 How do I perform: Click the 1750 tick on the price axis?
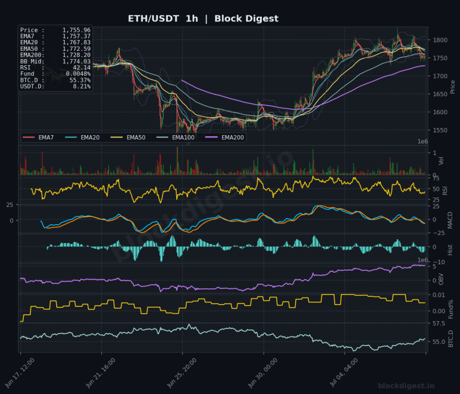point(440,58)
